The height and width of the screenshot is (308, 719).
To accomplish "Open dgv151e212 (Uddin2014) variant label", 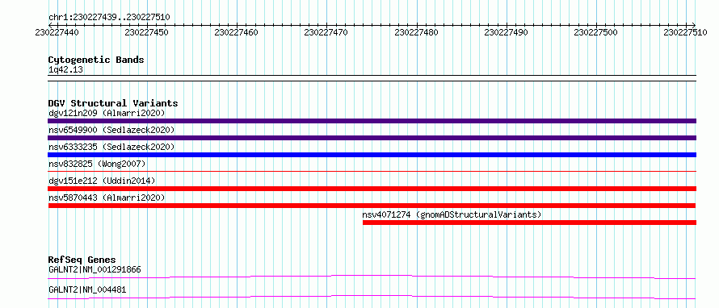I will pyautogui.click(x=102, y=181).
